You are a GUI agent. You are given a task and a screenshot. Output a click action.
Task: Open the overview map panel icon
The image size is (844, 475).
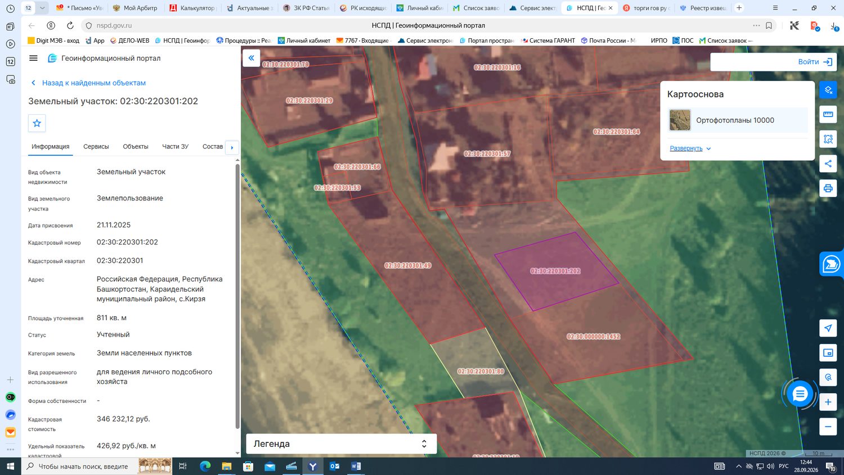coord(828,353)
